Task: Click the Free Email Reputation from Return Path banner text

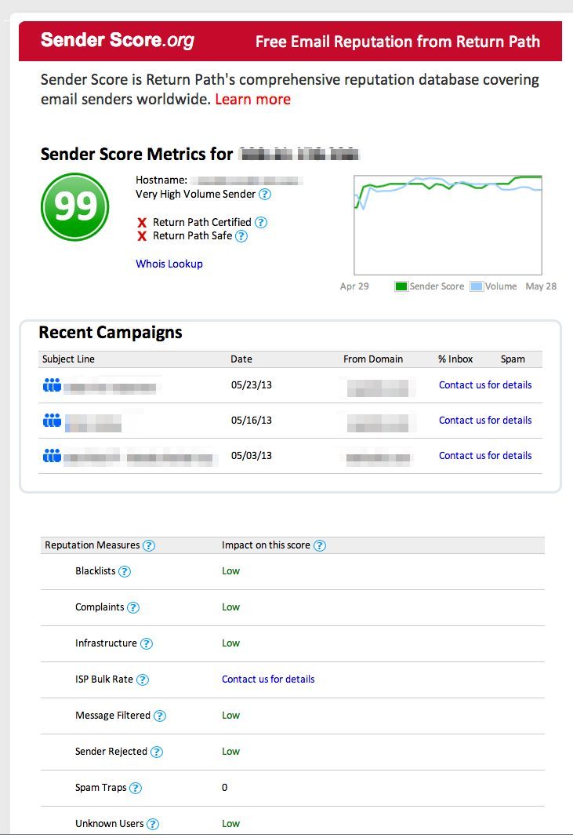Action: tap(398, 42)
